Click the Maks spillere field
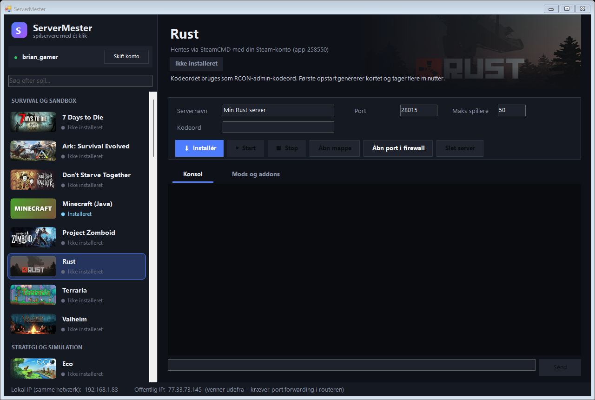Screen dimensions: 595x400 pos(512,110)
